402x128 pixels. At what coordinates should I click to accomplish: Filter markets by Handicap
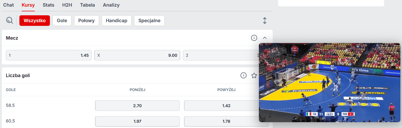point(116,21)
